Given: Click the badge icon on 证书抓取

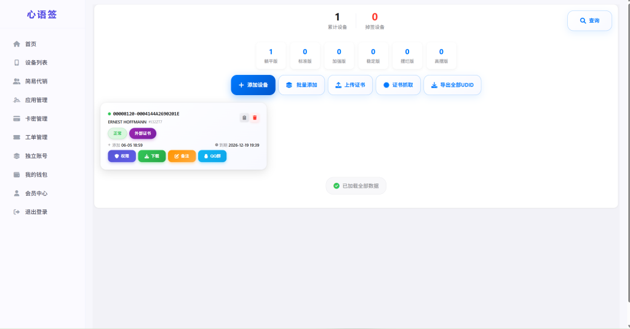Looking at the screenshot, I should click(386, 85).
